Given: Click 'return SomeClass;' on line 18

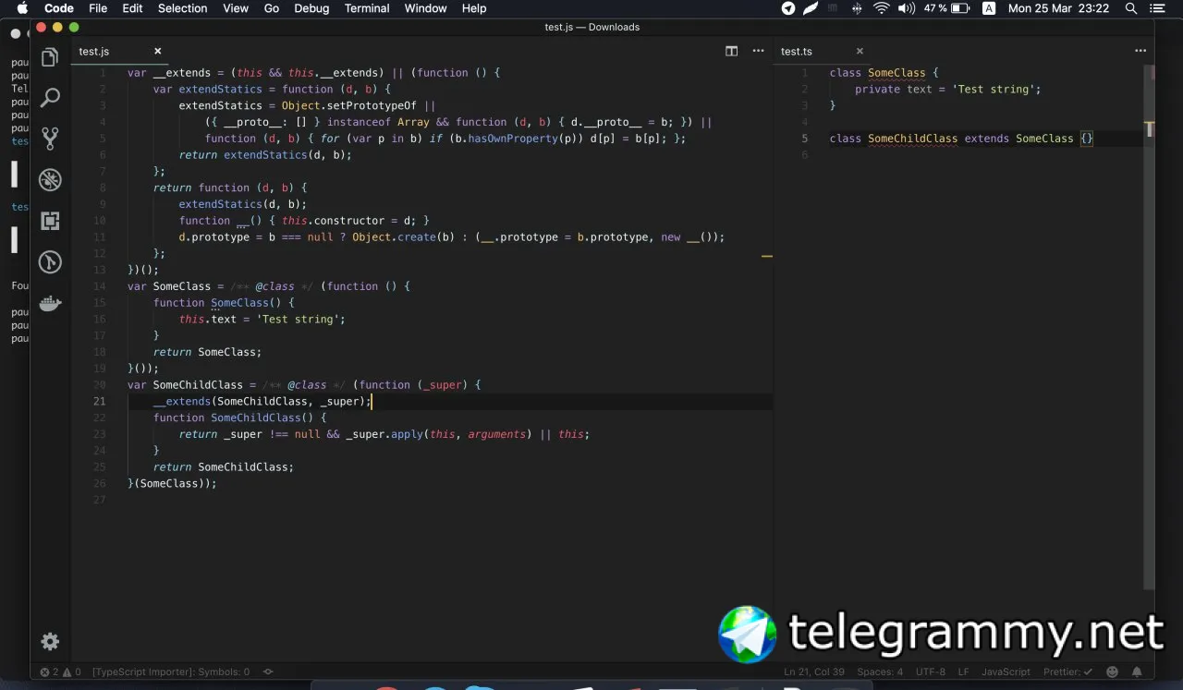Looking at the screenshot, I should coord(207,352).
